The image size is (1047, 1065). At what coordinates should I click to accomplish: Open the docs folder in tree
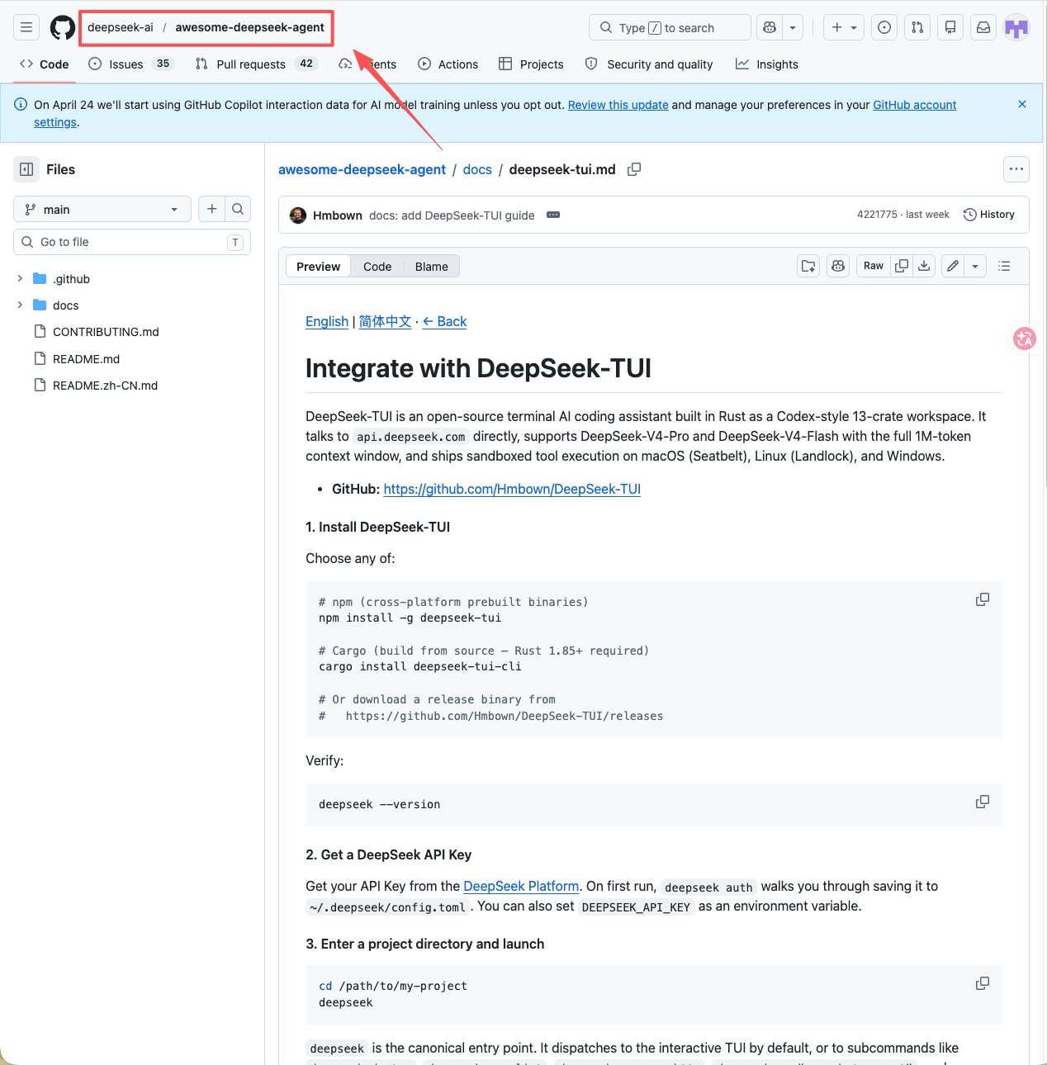click(x=66, y=305)
